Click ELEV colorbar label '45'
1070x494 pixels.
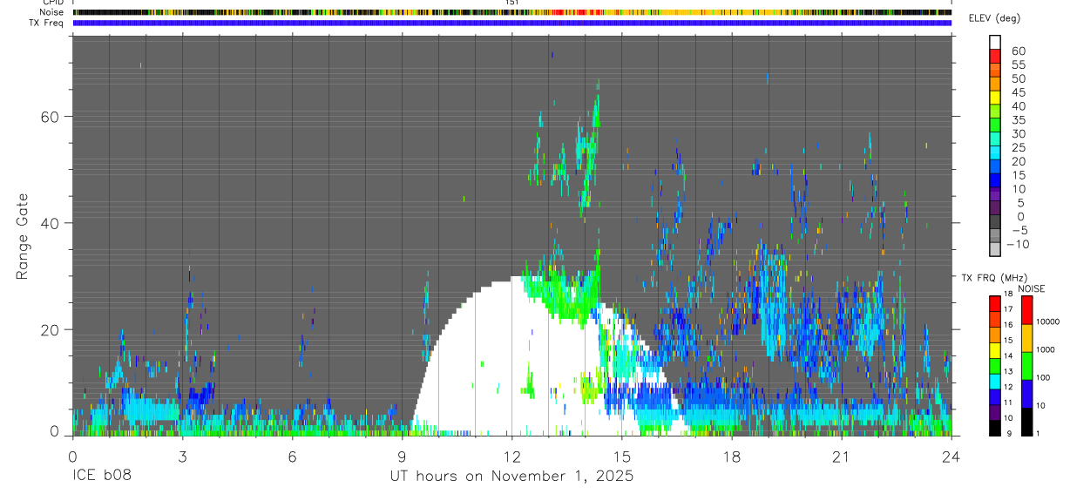pos(1018,92)
